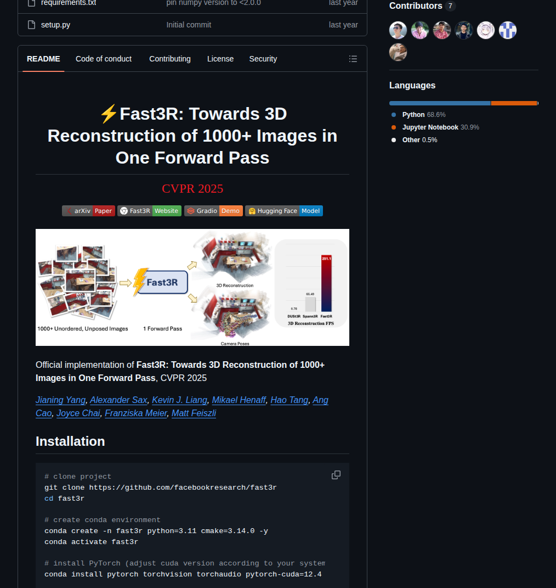Visit Matt Feiszli's author link
This screenshot has width=556, height=588.
194,413
